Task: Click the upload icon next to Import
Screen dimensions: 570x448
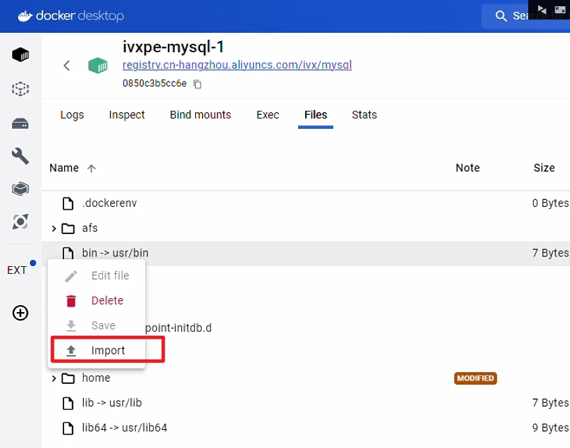Action: tap(71, 350)
